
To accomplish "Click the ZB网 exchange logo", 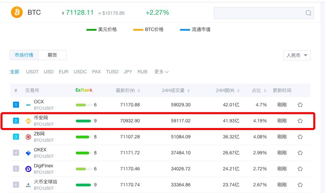I will (28, 137).
